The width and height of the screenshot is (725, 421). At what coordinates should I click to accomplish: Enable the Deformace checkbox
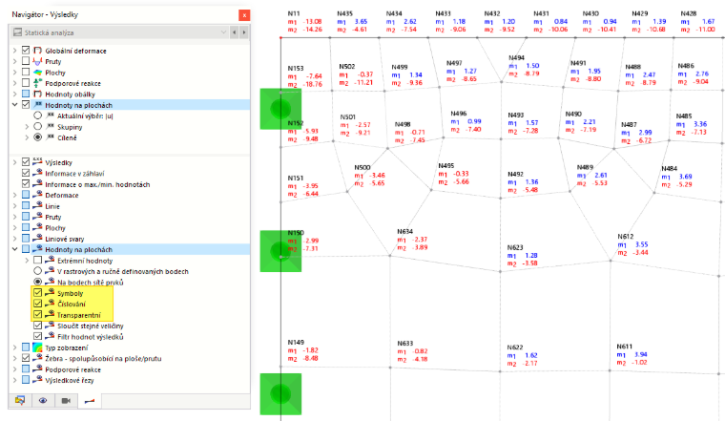click(x=26, y=195)
